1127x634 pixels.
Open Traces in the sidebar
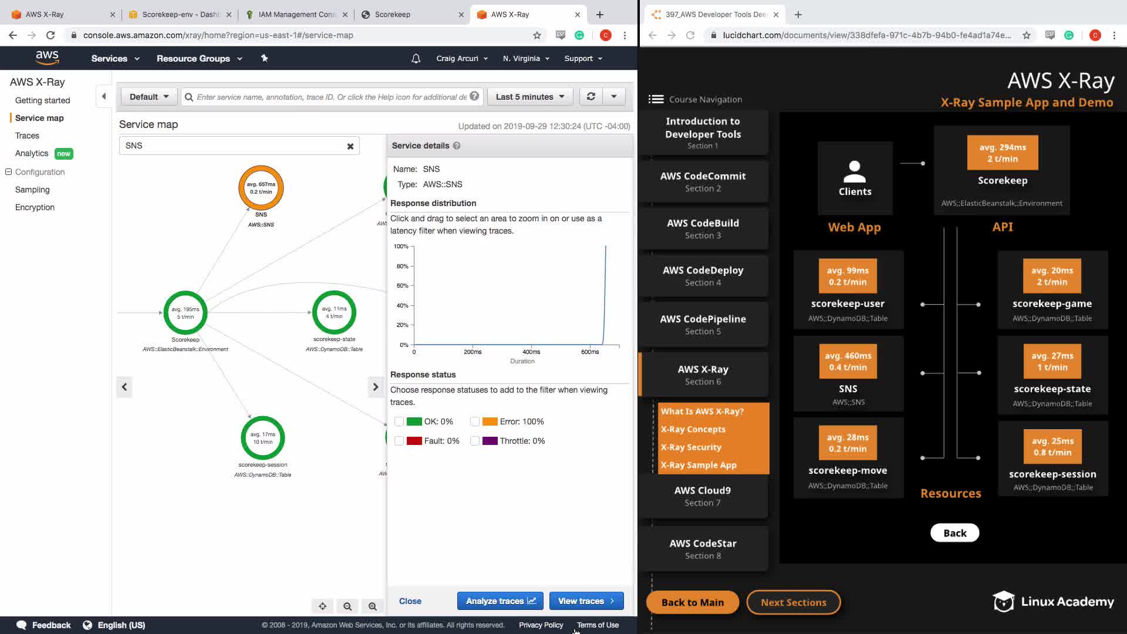pos(27,136)
